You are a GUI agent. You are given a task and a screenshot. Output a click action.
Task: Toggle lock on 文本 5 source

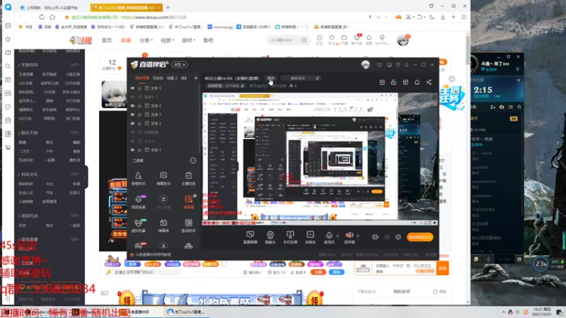pos(139,88)
